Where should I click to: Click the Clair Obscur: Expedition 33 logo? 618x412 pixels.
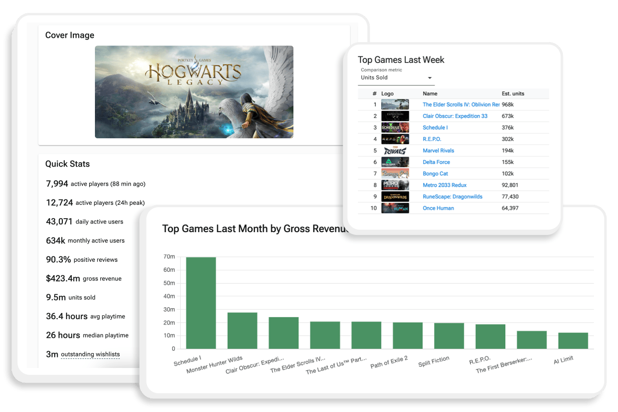395,116
